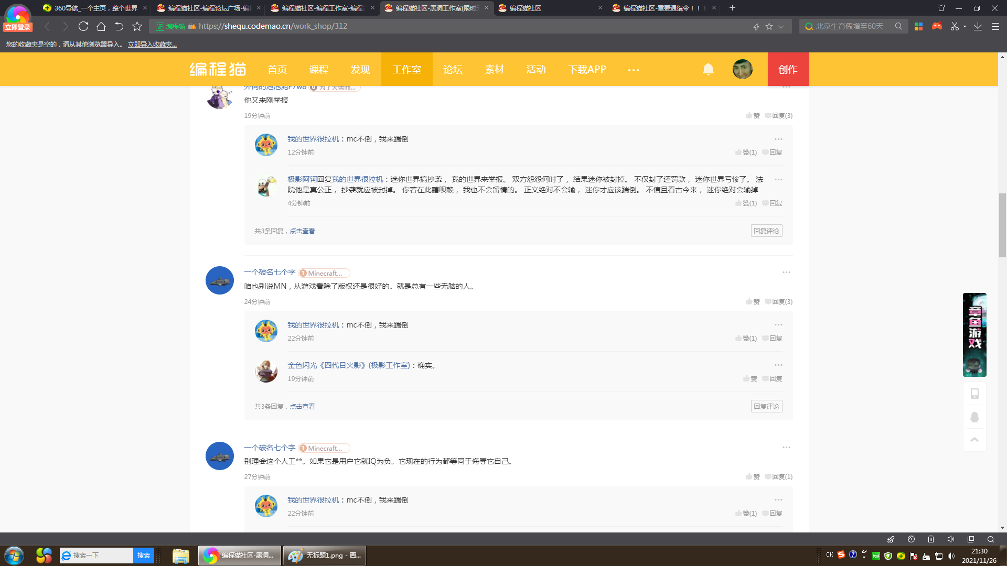Open the Windows Start menu
Viewport: 1007px width, 566px height.
(x=14, y=556)
